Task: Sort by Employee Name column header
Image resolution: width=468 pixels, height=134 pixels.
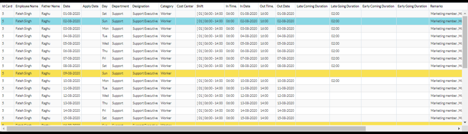Action: (27, 7)
